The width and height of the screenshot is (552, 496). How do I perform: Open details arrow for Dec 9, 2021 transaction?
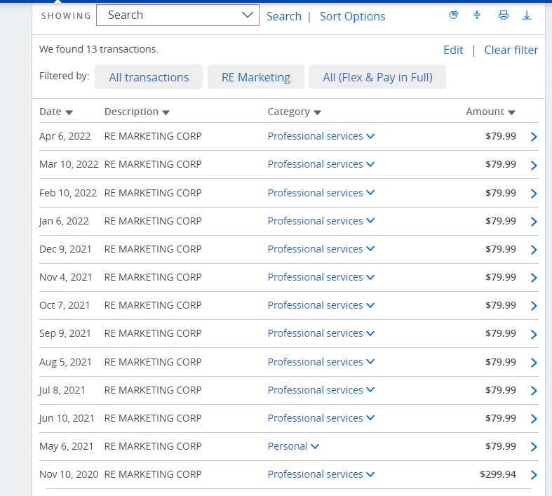[534, 250]
